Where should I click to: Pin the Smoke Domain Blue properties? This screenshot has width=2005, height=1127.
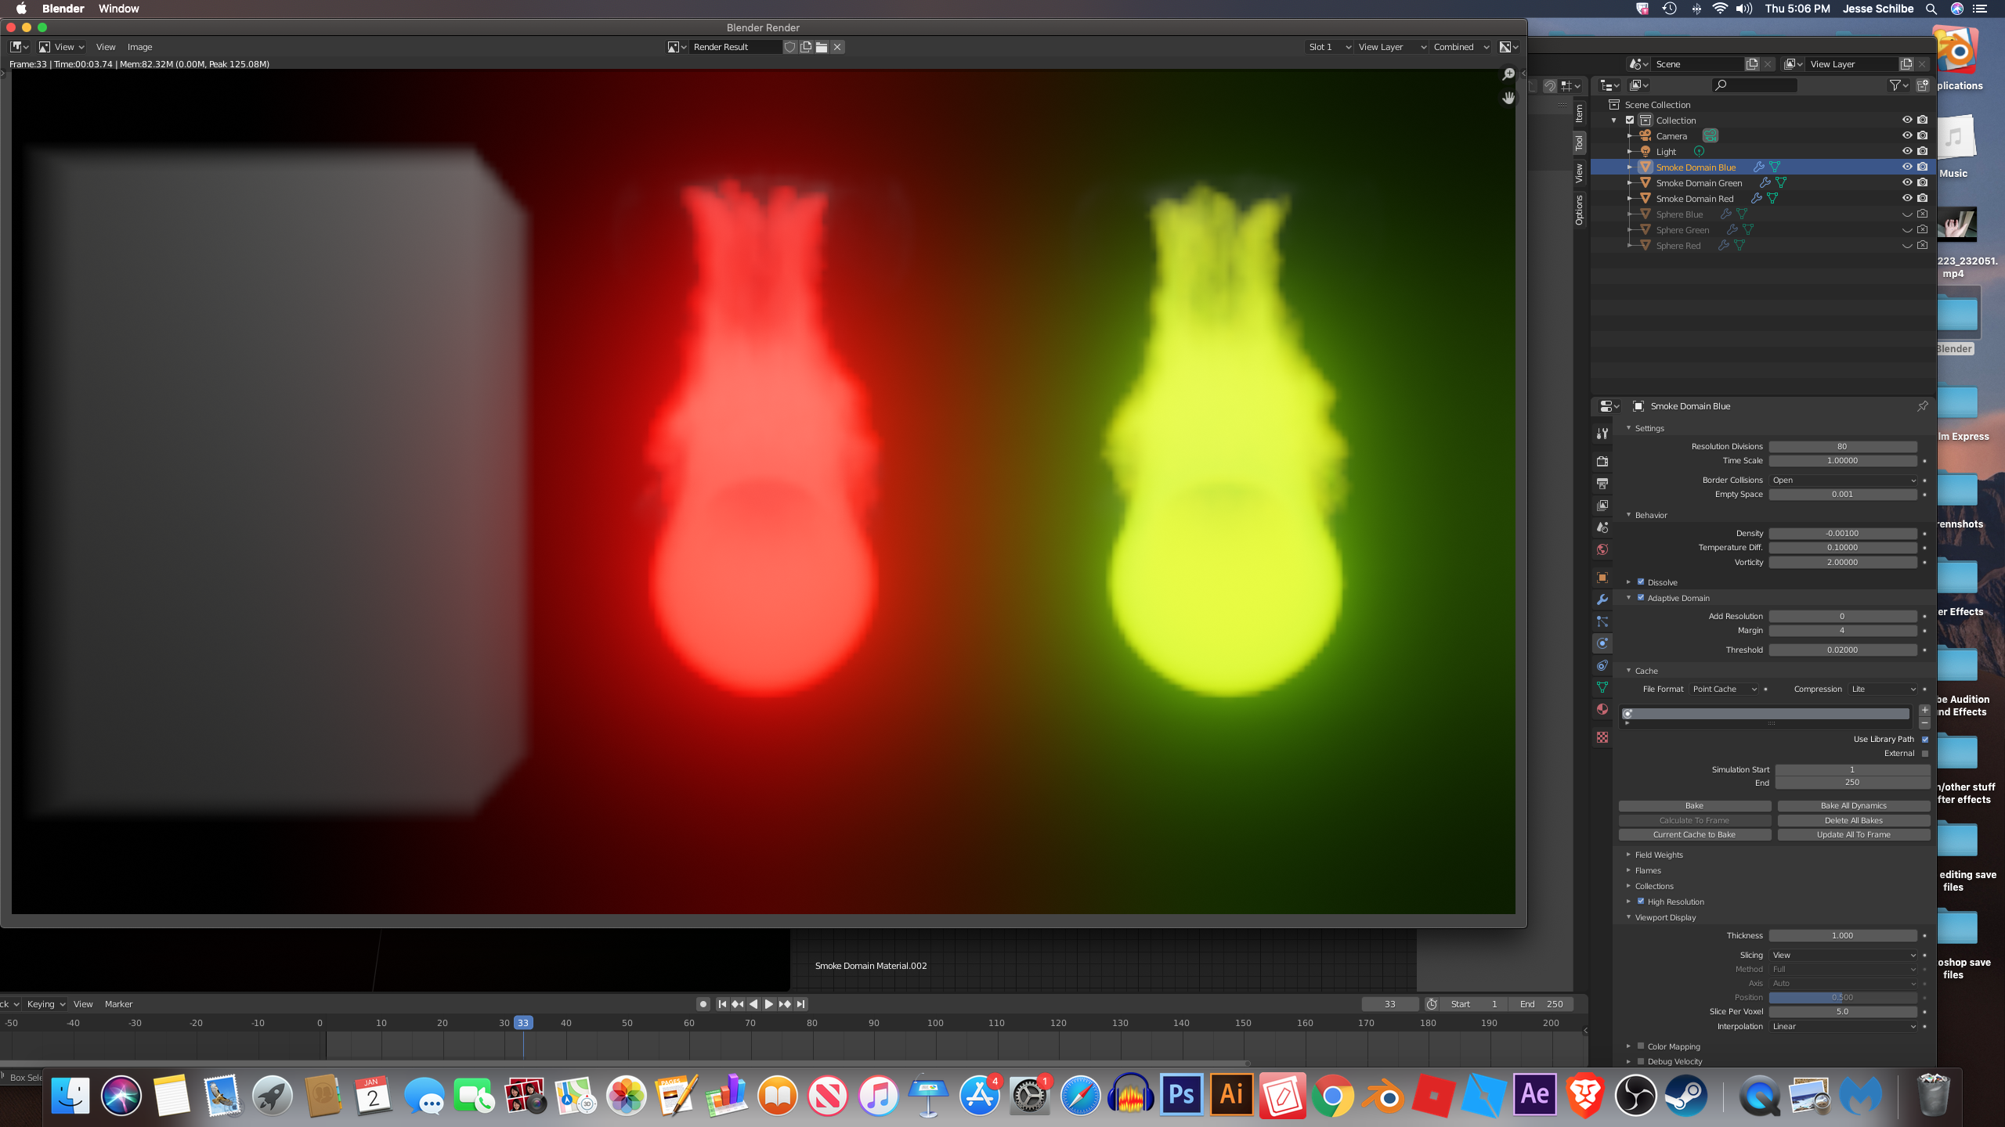[x=1922, y=406]
